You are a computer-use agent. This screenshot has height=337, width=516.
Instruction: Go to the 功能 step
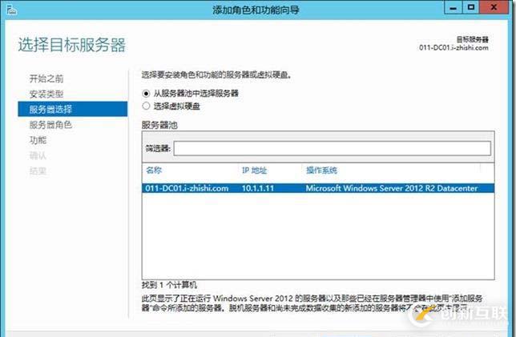point(38,140)
